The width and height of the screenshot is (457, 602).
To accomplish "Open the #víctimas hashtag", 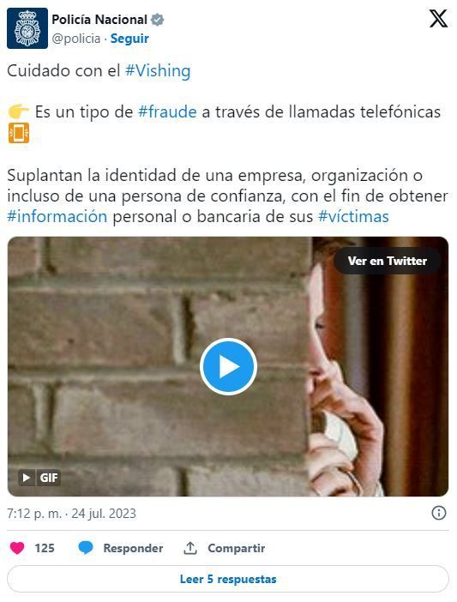I will [x=353, y=217].
